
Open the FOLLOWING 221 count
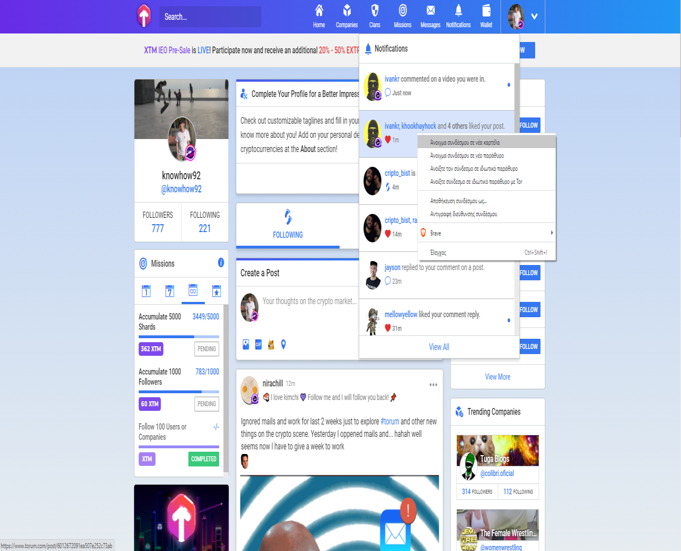tap(205, 222)
